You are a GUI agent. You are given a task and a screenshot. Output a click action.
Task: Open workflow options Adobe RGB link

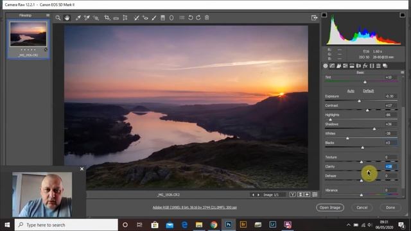(195, 207)
